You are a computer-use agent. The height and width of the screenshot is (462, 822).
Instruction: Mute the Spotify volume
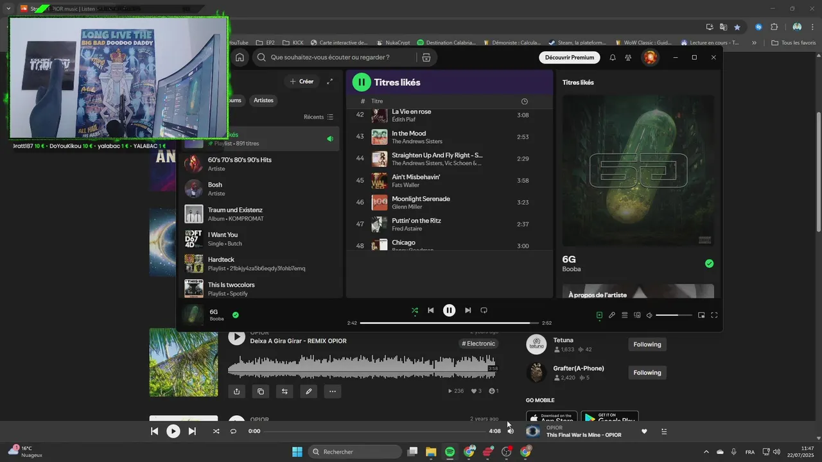click(x=649, y=315)
